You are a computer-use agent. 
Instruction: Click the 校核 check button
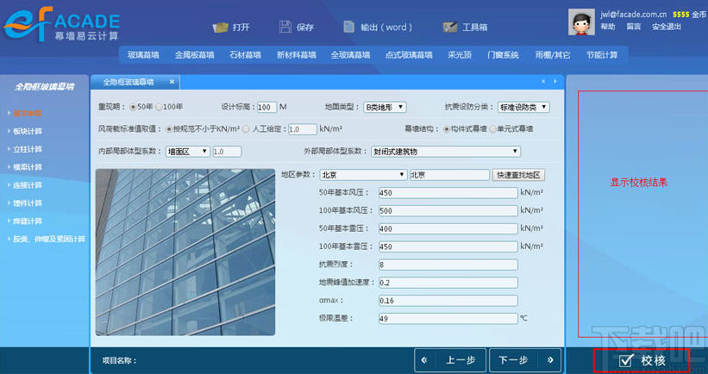pos(642,360)
